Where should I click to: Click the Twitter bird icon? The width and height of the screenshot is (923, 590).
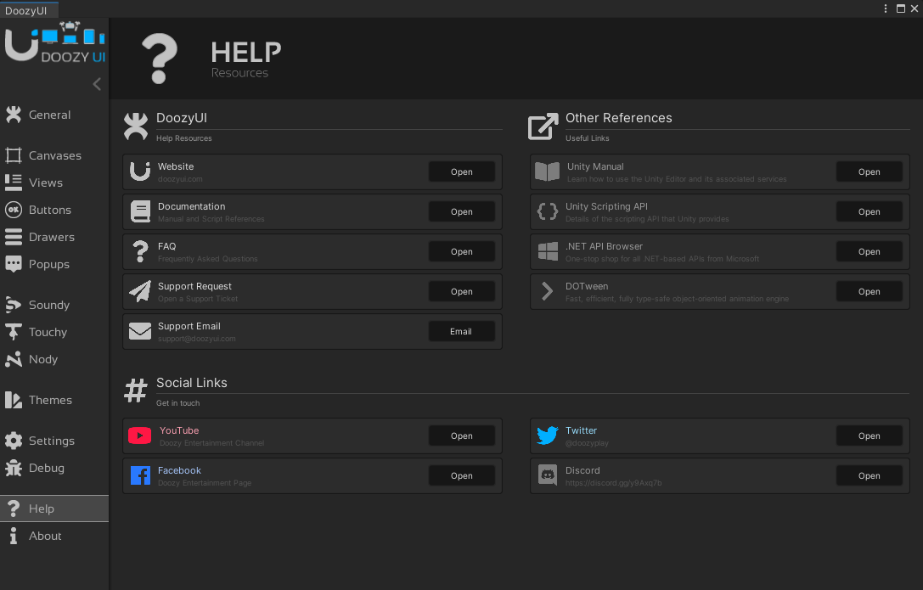click(546, 435)
